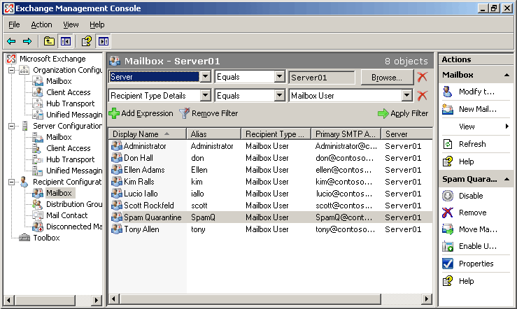Remove the Server filter with red X

(x=422, y=77)
